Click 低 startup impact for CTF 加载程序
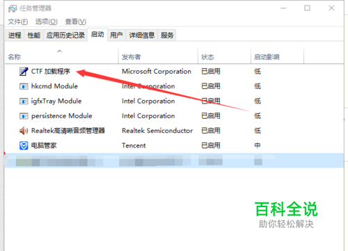Viewport: 348px width, 251px height. point(258,72)
